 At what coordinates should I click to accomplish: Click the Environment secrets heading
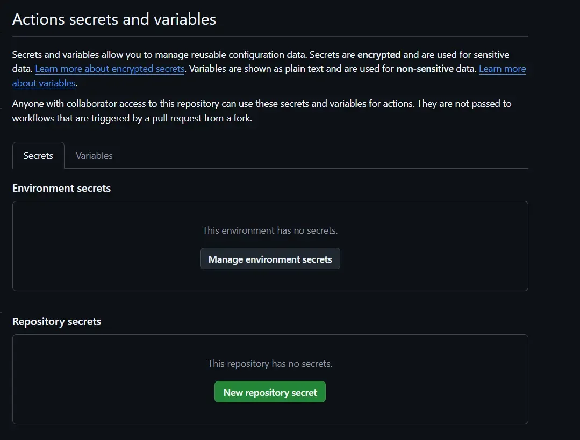[61, 188]
